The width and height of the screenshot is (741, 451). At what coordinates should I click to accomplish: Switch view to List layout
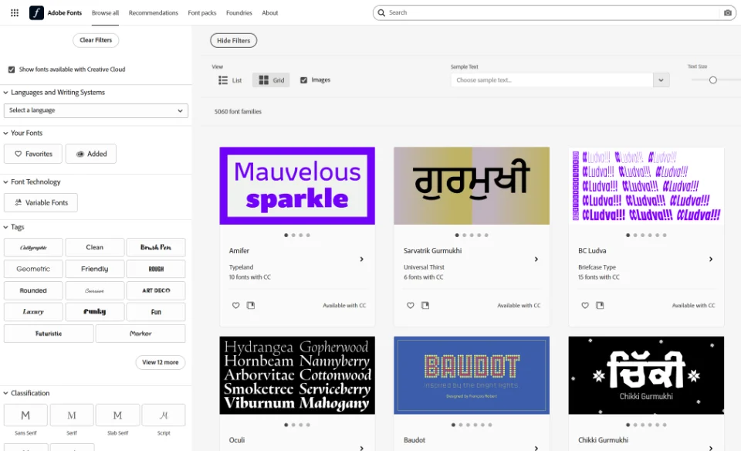[228, 80]
